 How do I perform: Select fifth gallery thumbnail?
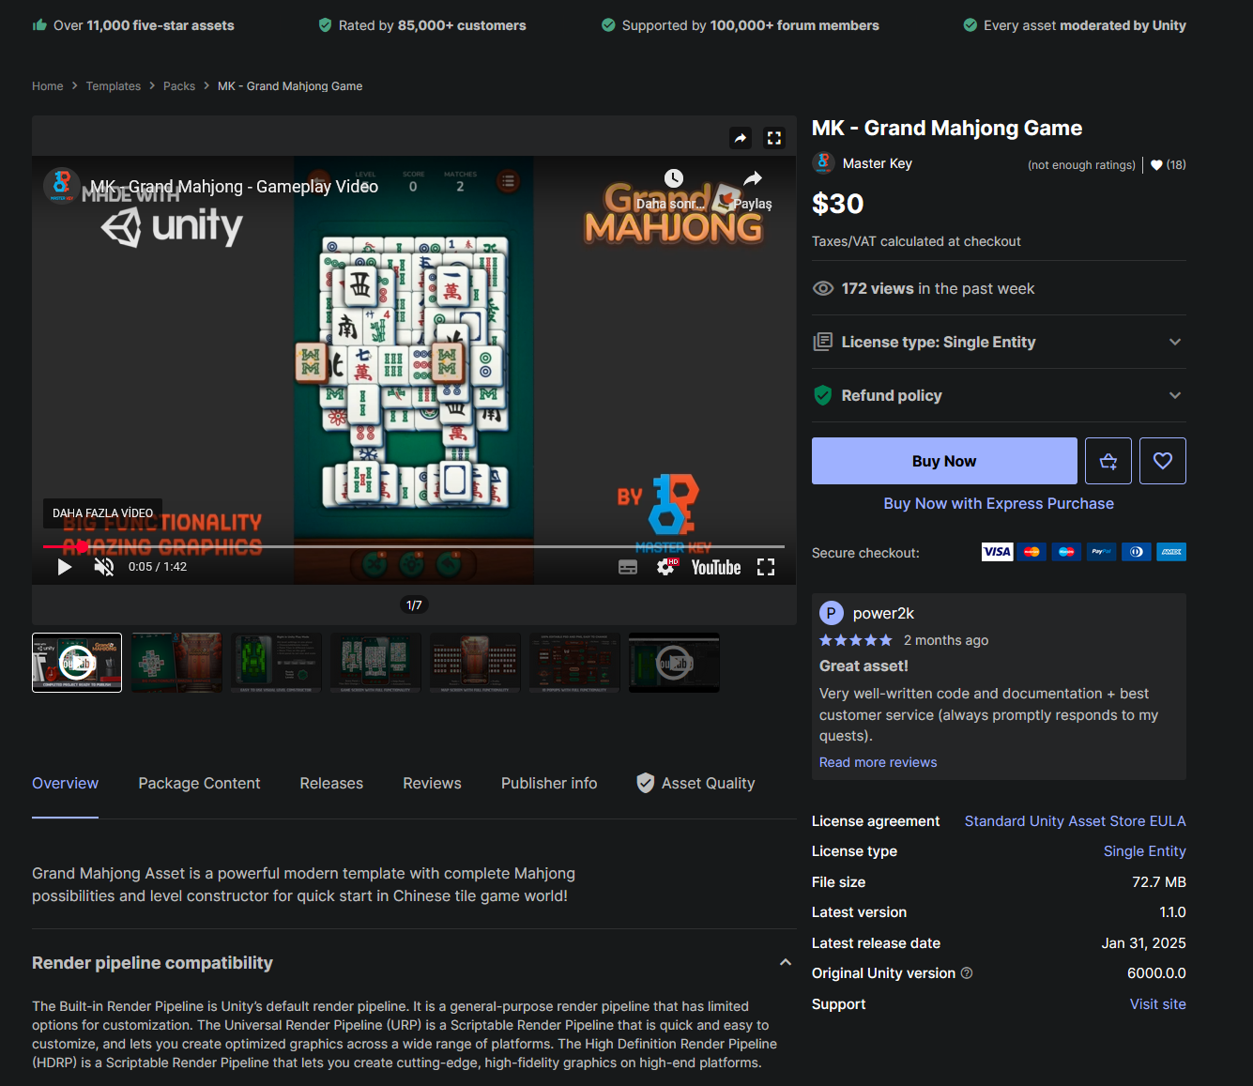pyautogui.click(x=475, y=663)
